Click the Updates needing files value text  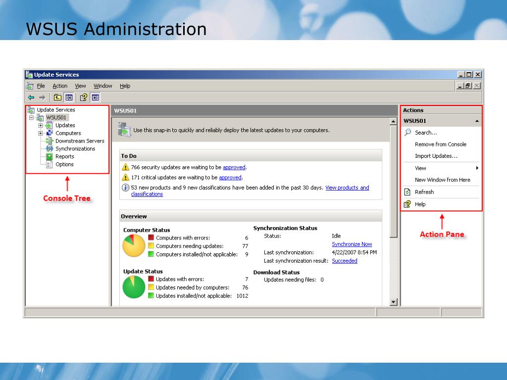click(x=322, y=280)
